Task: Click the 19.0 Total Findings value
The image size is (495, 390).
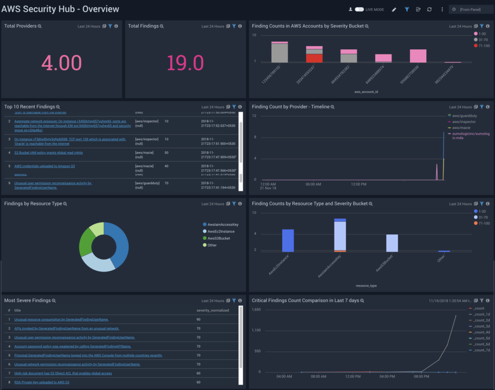Action: 185,63
